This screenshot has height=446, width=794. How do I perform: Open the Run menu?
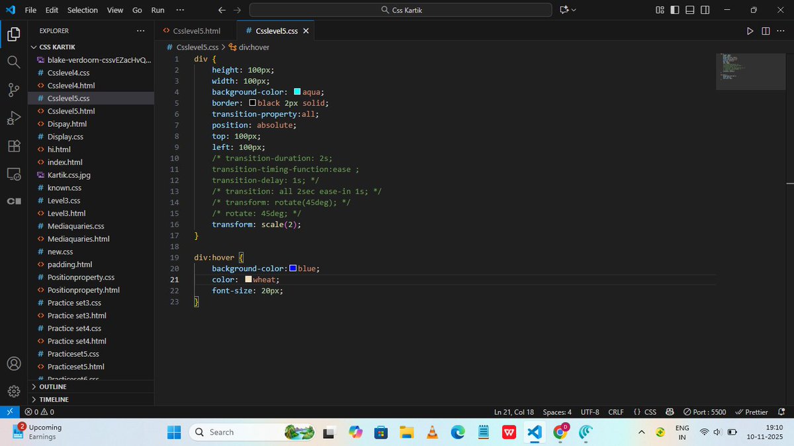pyautogui.click(x=158, y=10)
